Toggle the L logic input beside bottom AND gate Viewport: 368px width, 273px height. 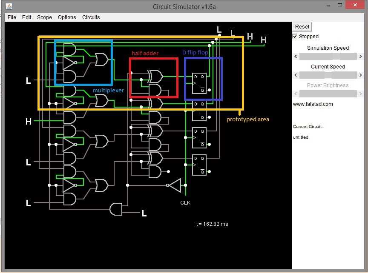tap(144, 213)
